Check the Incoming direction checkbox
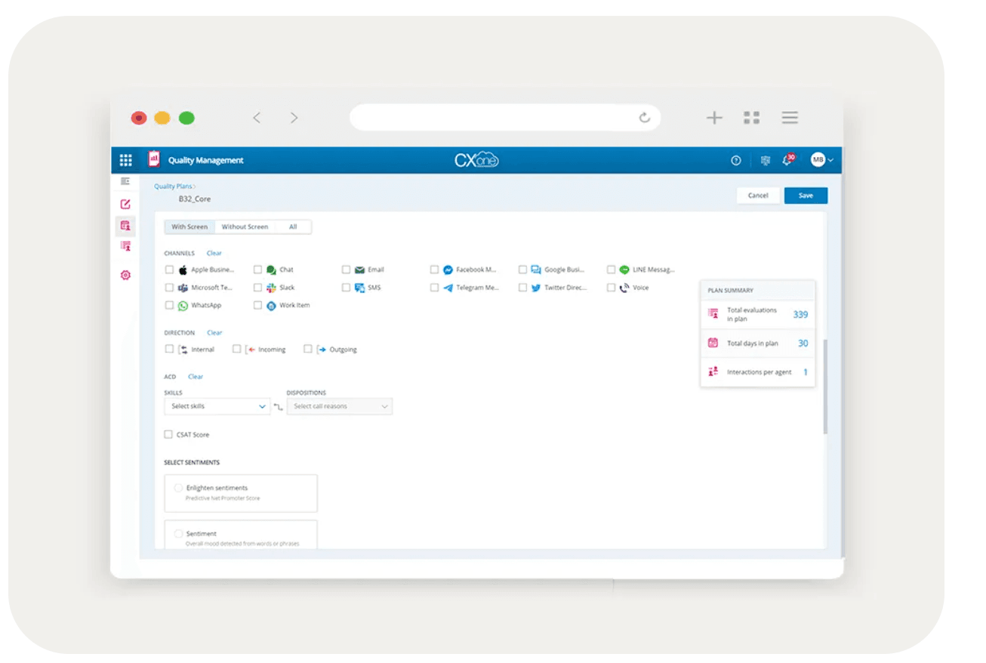Image resolution: width=986 pixels, height=663 pixels. coord(237,350)
